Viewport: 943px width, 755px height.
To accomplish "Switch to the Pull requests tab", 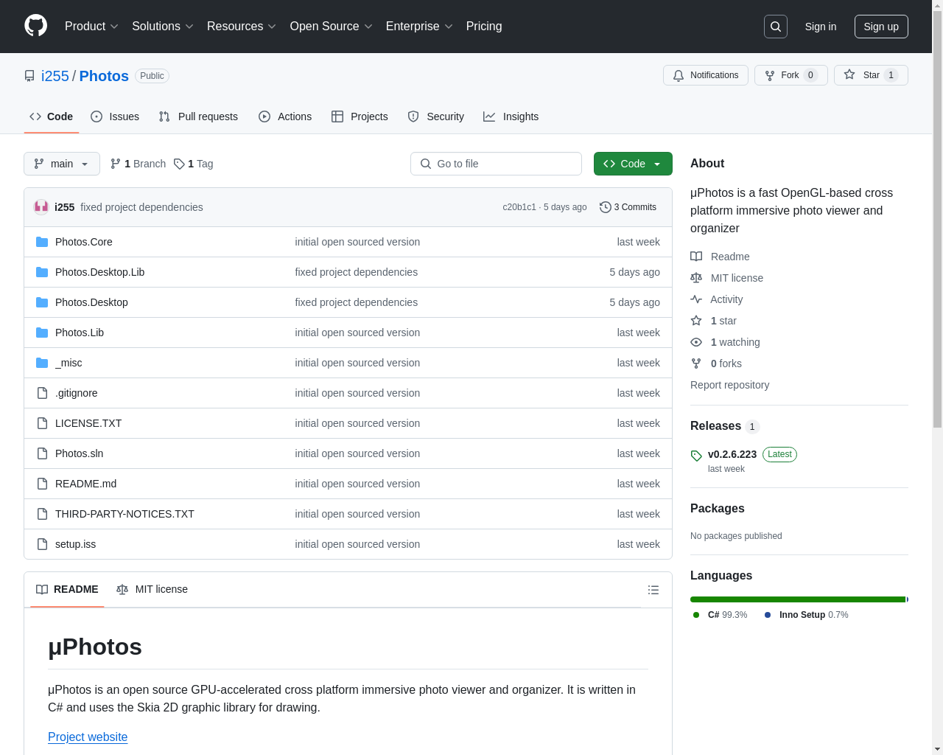I will click(198, 116).
